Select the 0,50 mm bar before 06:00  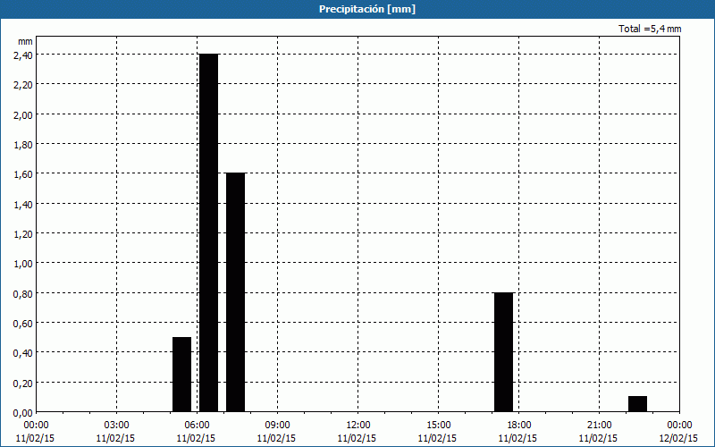[182, 375]
